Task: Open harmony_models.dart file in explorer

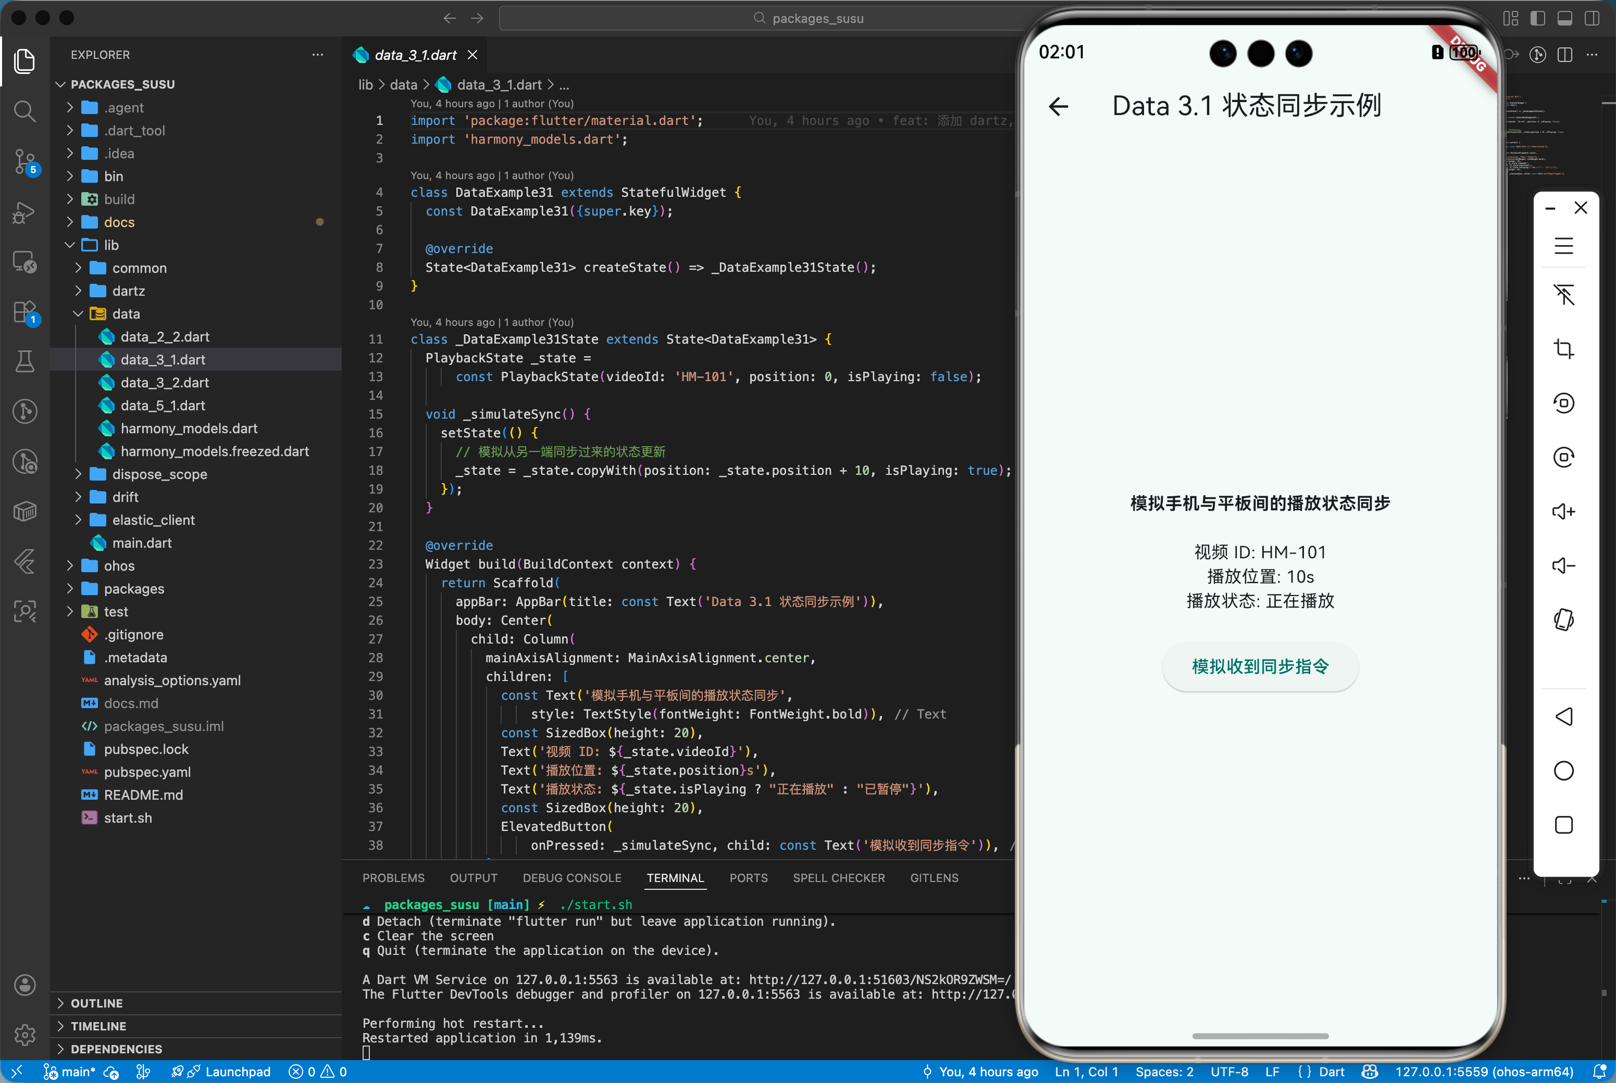Action: pos(189,429)
